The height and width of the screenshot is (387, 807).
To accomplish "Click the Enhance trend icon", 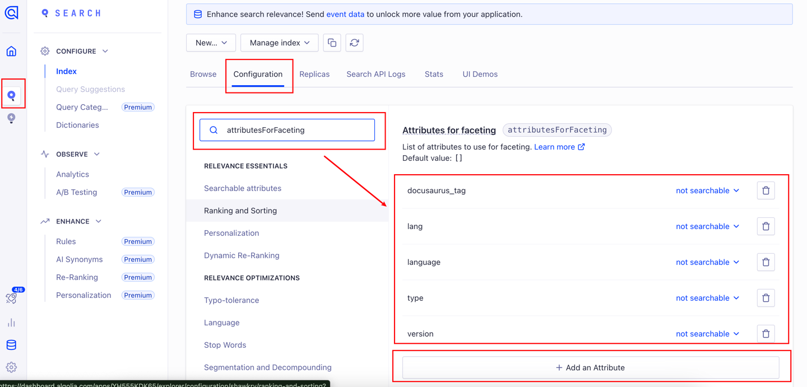I will [45, 221].
